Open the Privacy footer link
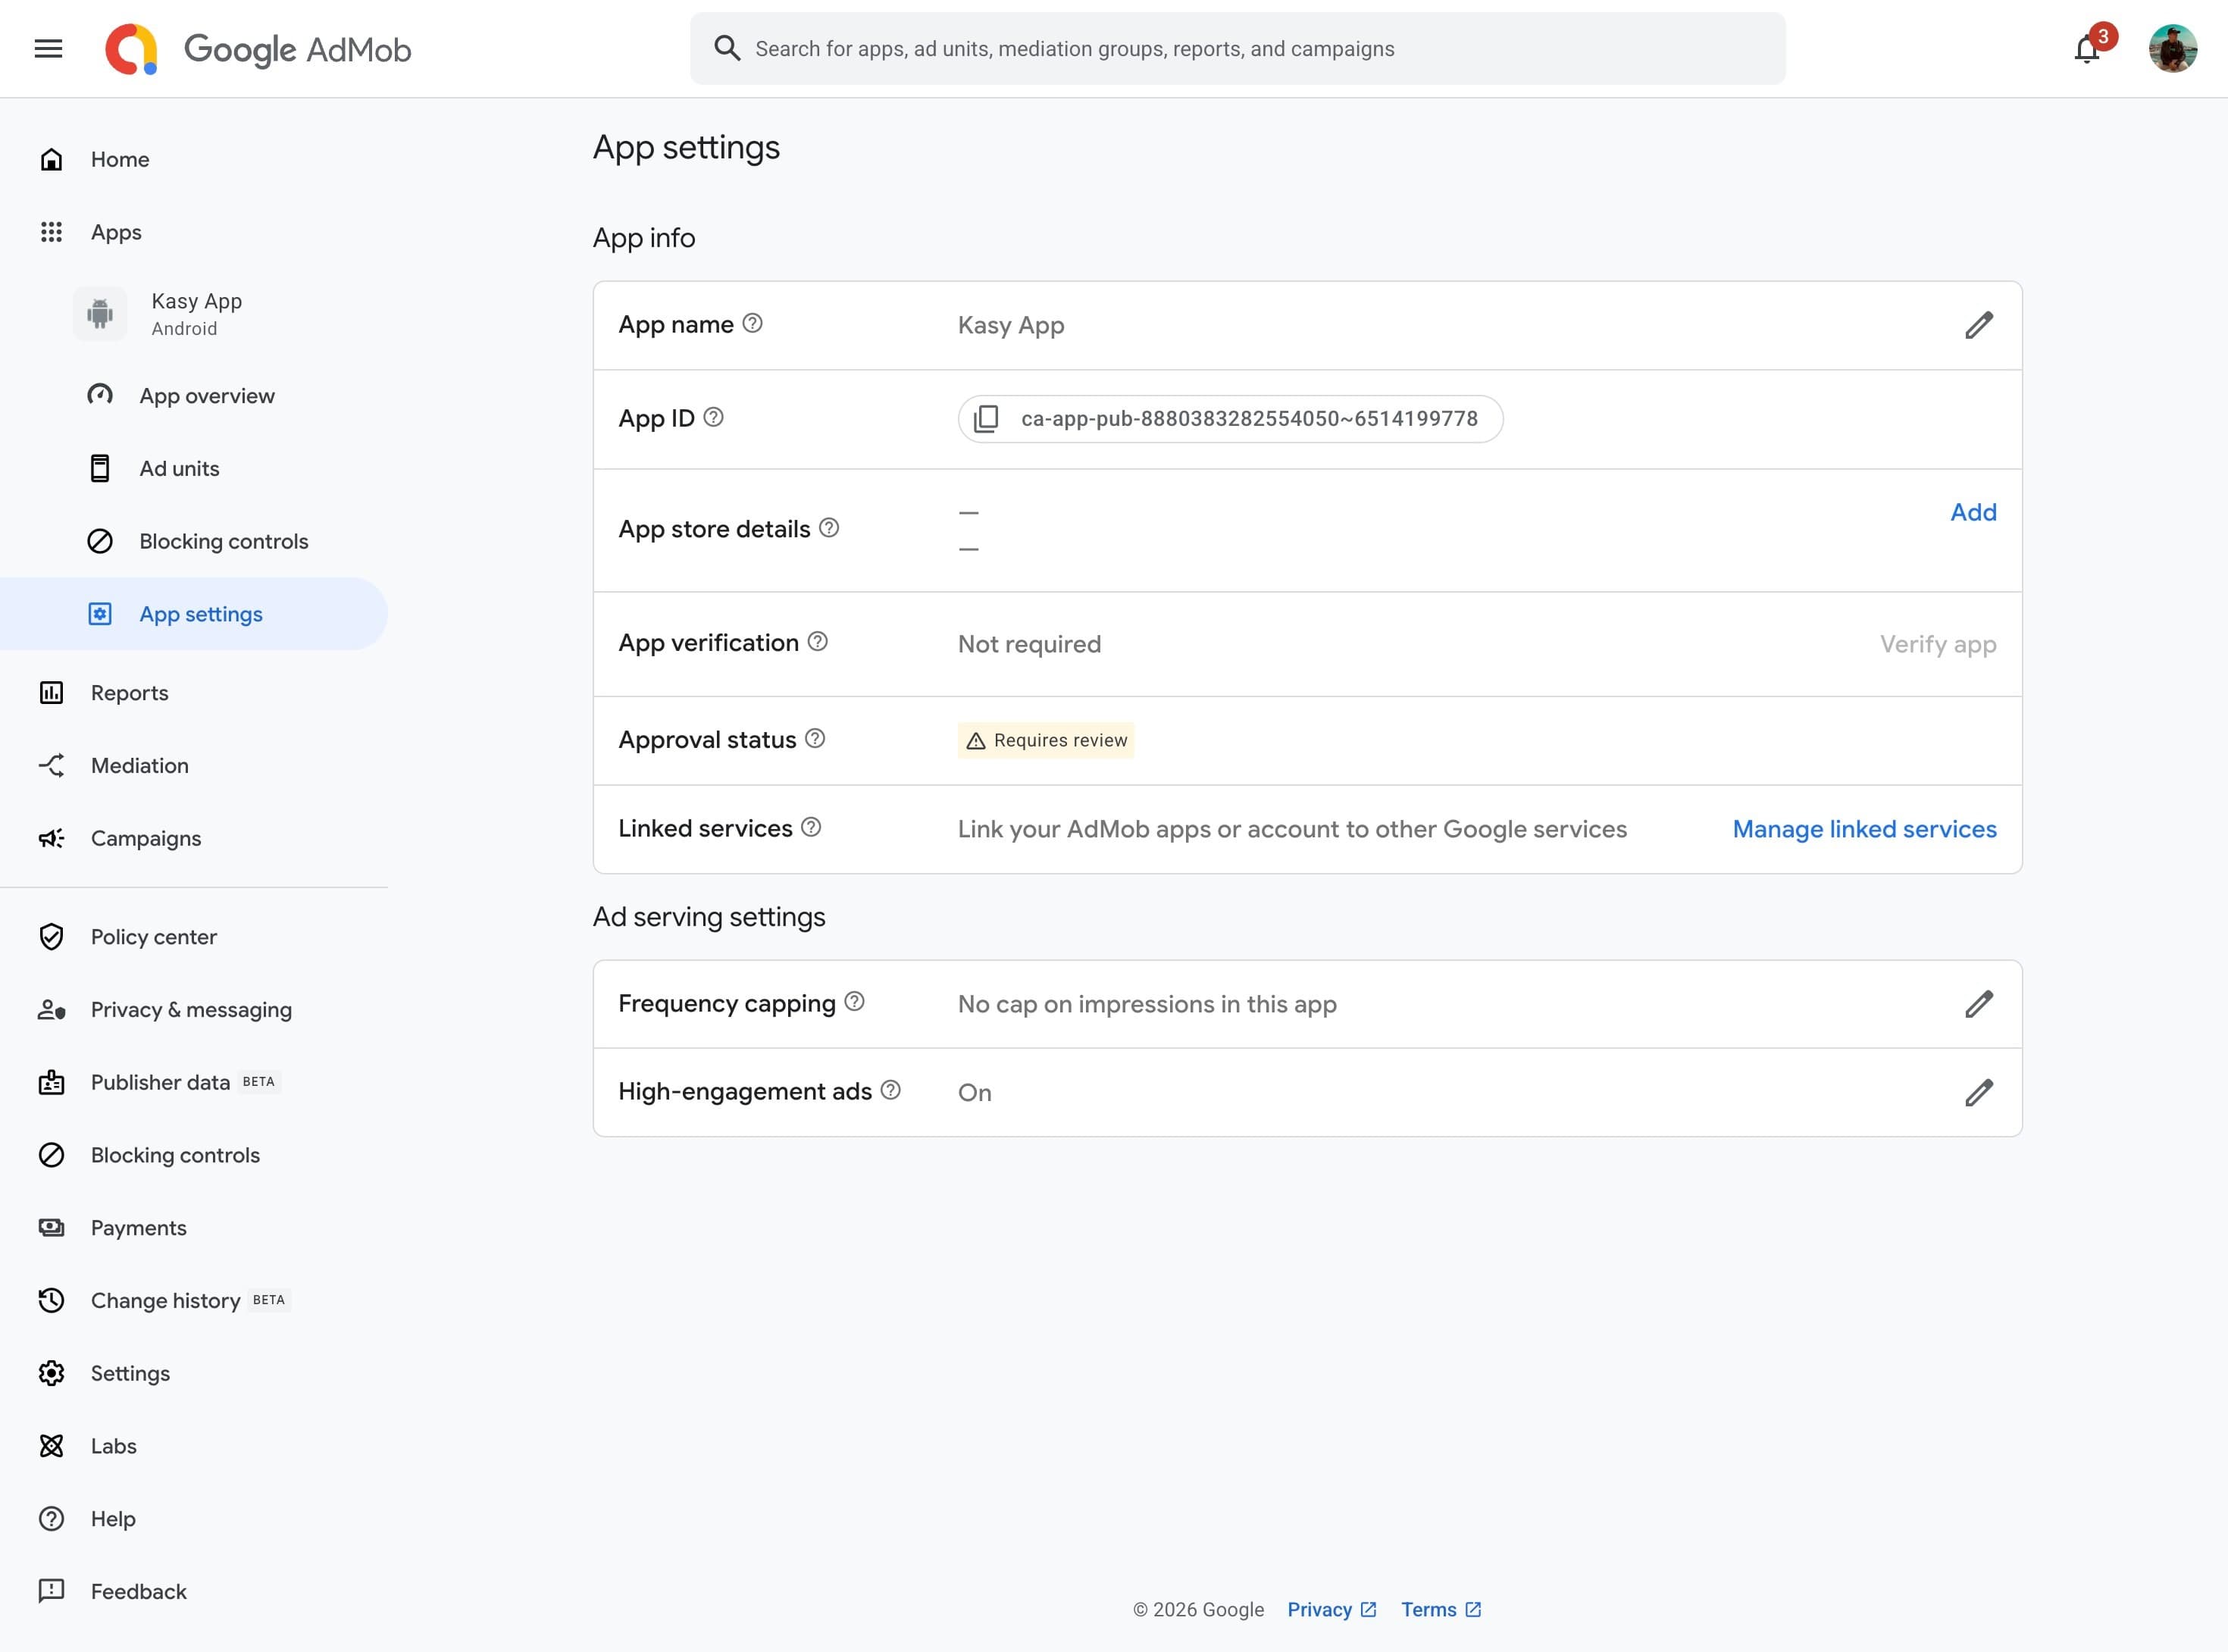 tap(1332, 1609)
